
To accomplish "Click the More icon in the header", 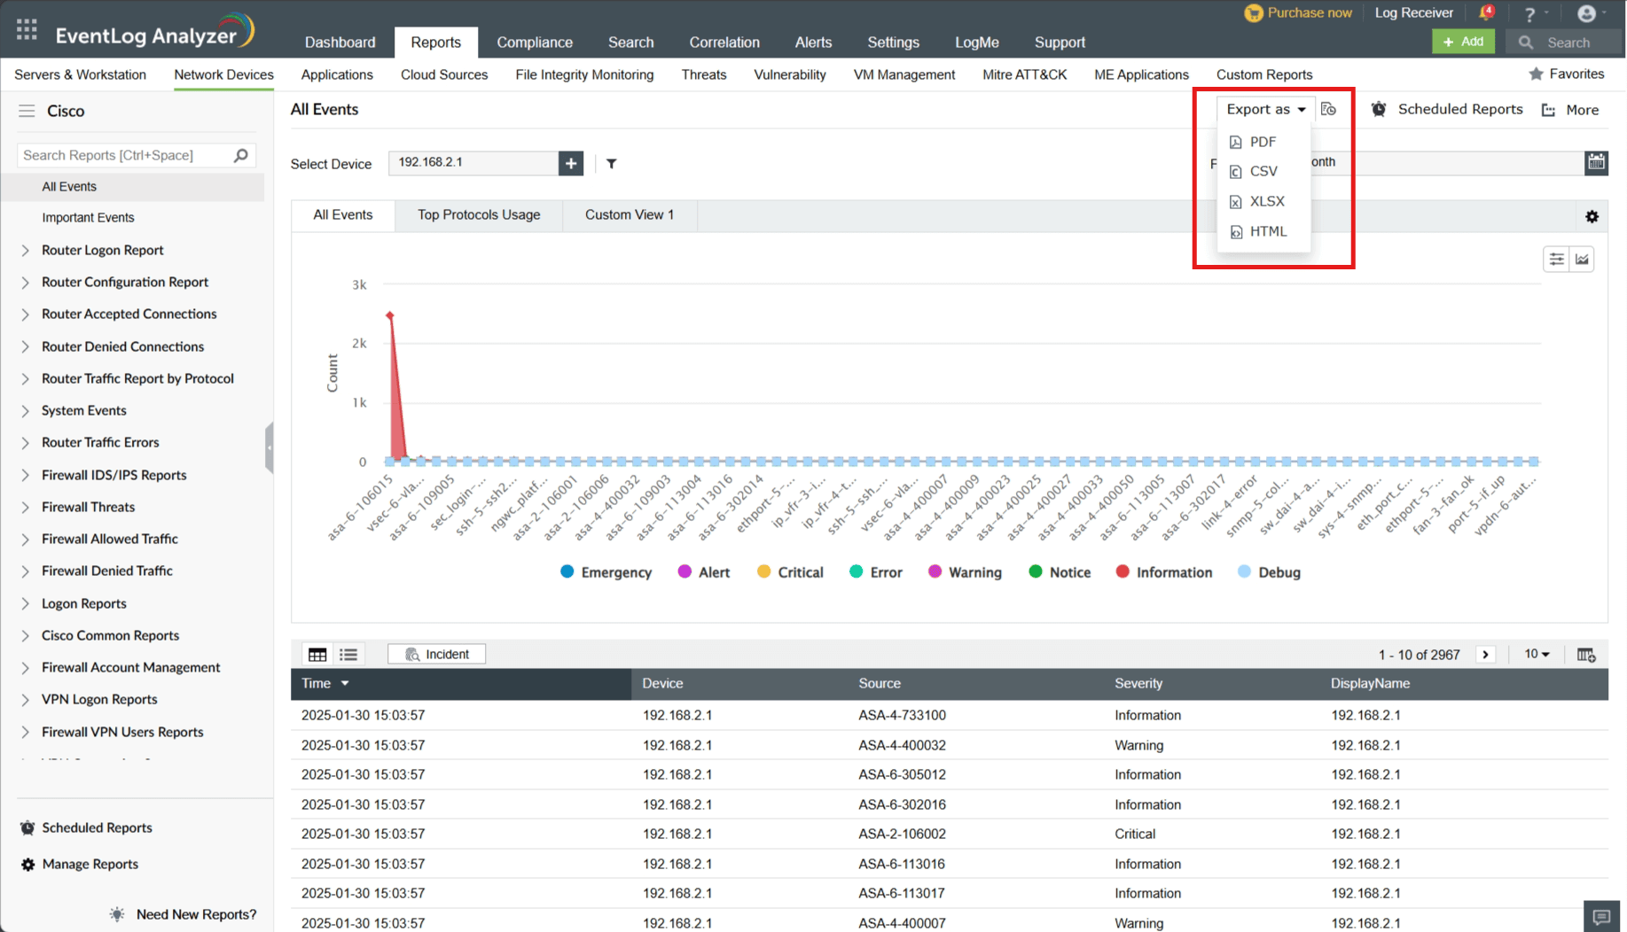I will (x=1549, y=110).
